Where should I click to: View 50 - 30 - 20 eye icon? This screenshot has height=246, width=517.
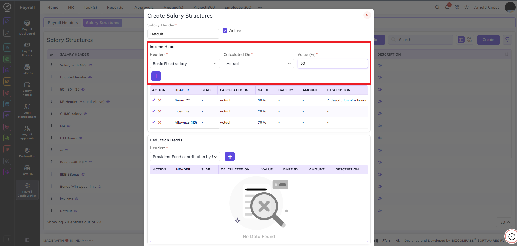pos(83,90)
